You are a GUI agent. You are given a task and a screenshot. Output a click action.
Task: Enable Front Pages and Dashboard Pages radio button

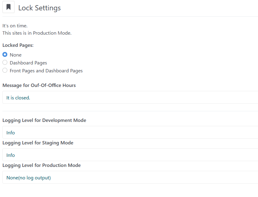5,71
